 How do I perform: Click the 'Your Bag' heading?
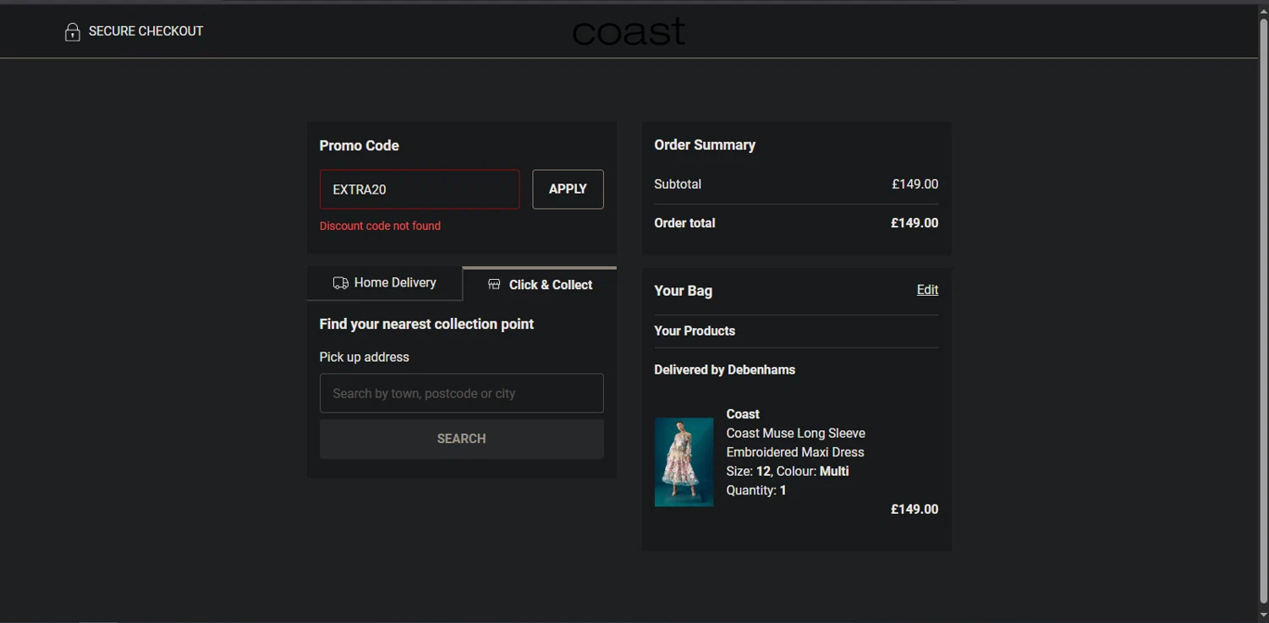(683, 291)
